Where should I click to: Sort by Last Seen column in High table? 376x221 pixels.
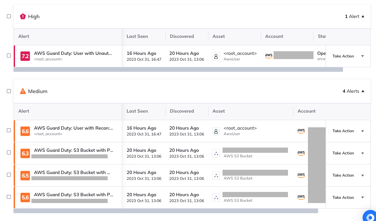[x=137, y=36]
